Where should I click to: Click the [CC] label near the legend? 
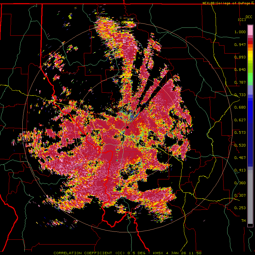click(x=242, y=20)
